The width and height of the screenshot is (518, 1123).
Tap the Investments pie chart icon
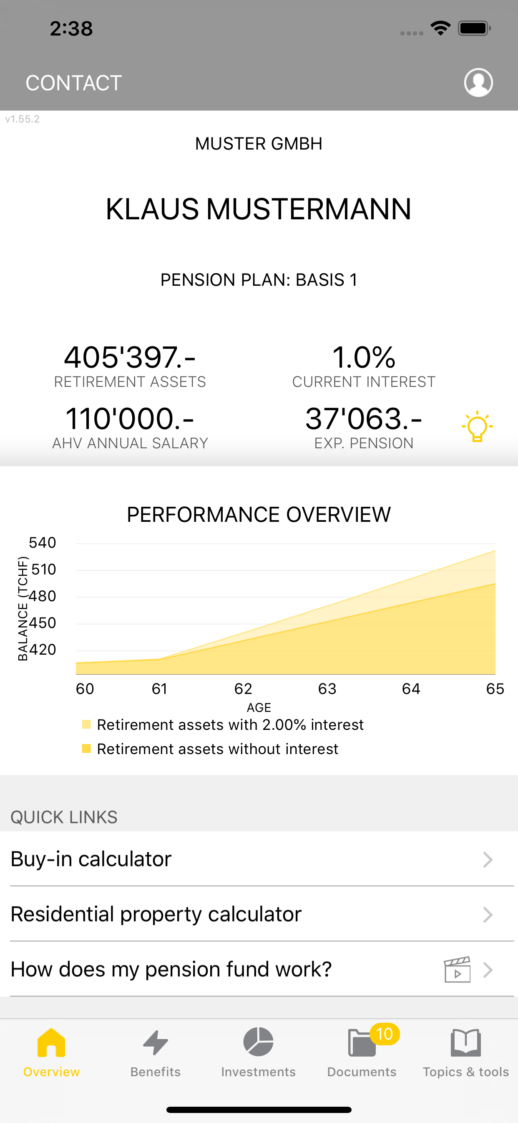(258, 1042)
